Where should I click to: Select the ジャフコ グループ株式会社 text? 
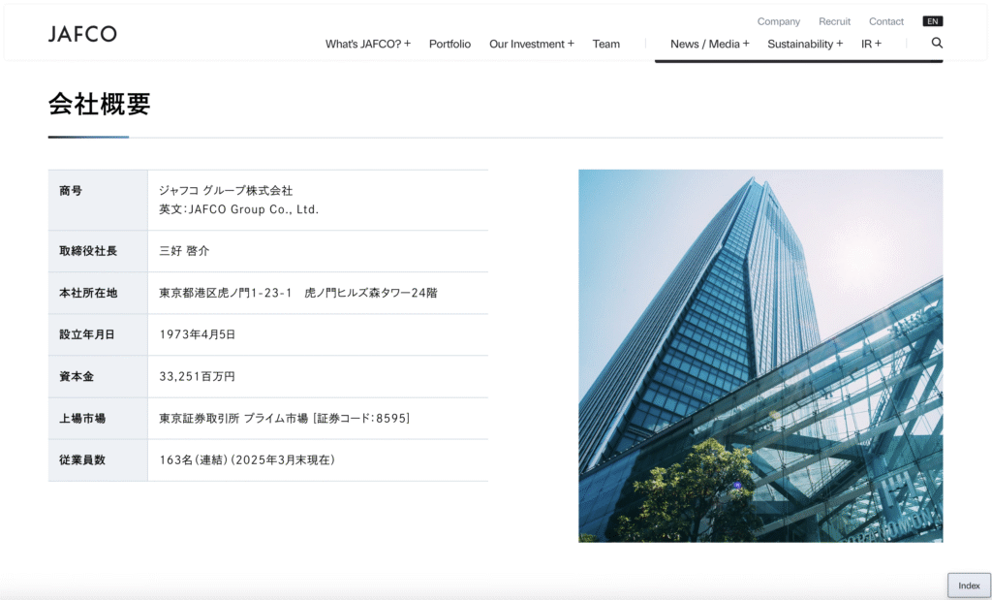pos(226,191)
